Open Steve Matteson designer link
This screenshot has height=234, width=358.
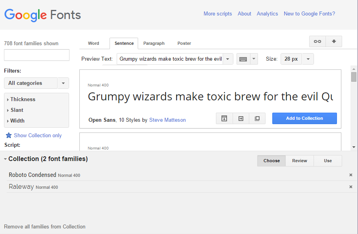tap(167, 120)
